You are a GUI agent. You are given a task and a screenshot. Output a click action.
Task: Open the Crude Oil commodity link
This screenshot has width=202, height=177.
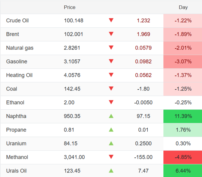[x=17, y=20]
